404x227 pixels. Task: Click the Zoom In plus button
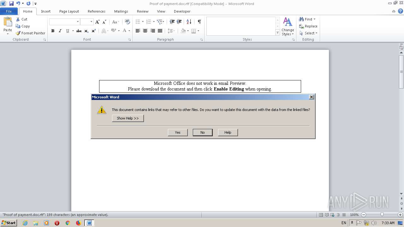(x=400, y=215)
